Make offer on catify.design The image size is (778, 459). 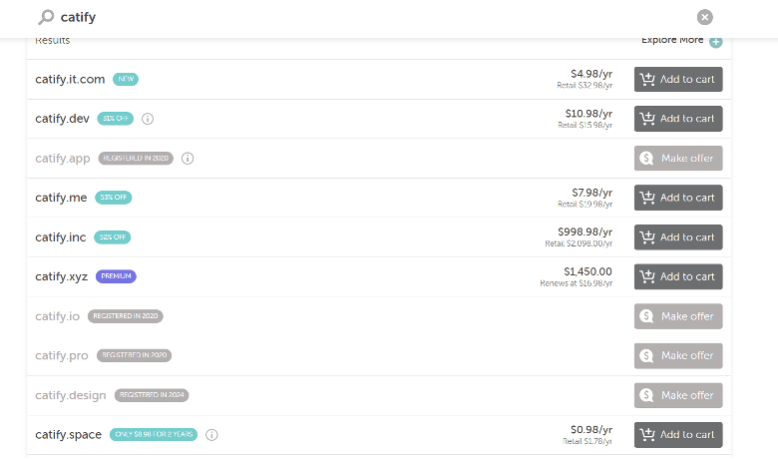pos(678,395)
